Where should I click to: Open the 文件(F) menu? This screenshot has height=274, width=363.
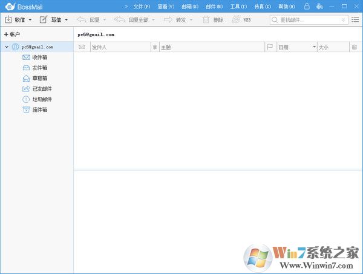[142, 7]
